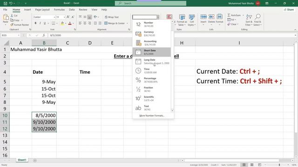The image size is (298, 167).
Task: Apply the Fill Color bucket
Action: pos(62,23)
